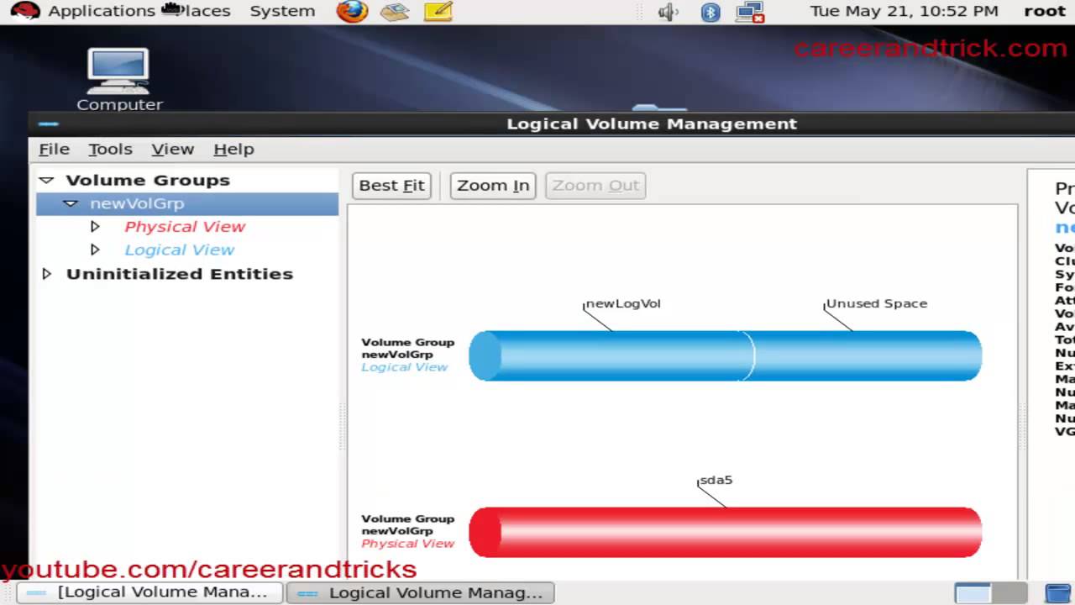Collapse the newVolGrp tree node
The image size is (1075, 605).
click(71, 203)
